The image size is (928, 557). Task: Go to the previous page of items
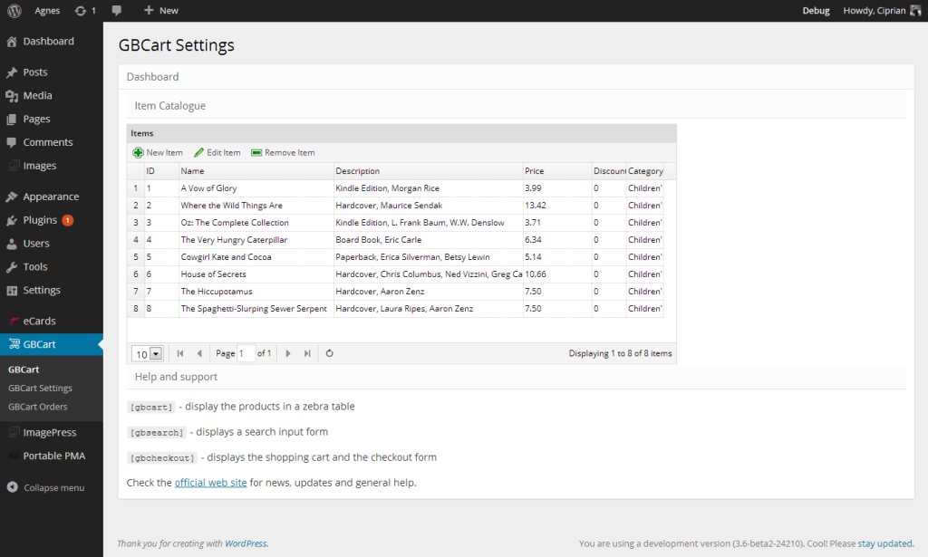(x=199, y=353)
